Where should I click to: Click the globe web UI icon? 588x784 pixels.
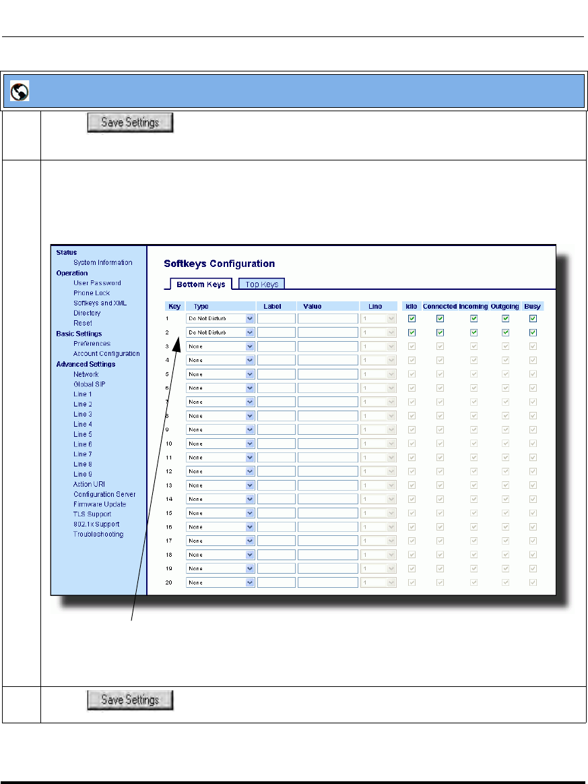[20, 91]
